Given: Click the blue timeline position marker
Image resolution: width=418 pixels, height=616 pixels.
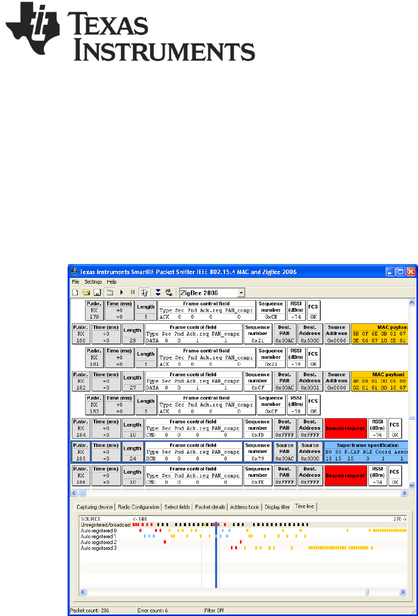Looking at the screenshot, I should (x=216, y=555).
